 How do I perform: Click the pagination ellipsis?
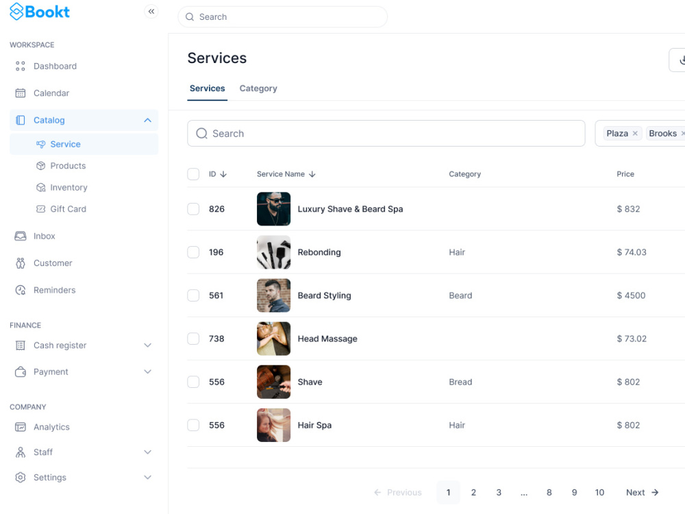tap(524, 493)
